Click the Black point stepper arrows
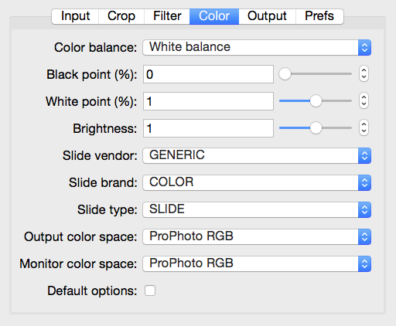396x326 pixels. [x=364, y=74]
